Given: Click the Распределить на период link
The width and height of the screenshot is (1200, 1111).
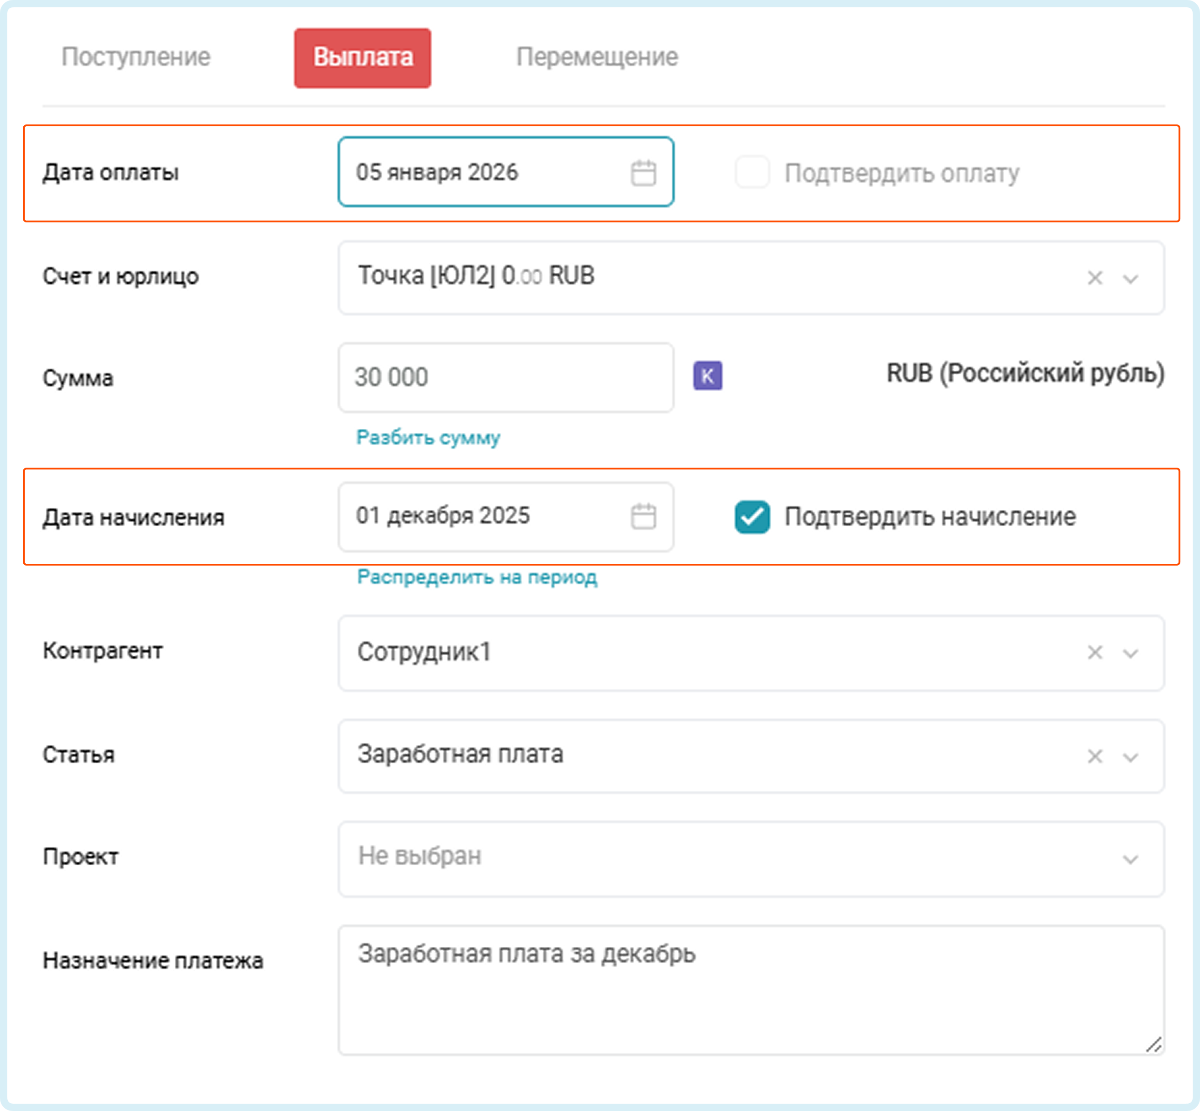Looking at the screenshot, I should point(477,577).
